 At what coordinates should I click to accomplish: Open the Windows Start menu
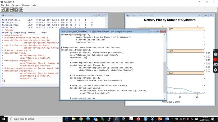[x=4, y=119]
